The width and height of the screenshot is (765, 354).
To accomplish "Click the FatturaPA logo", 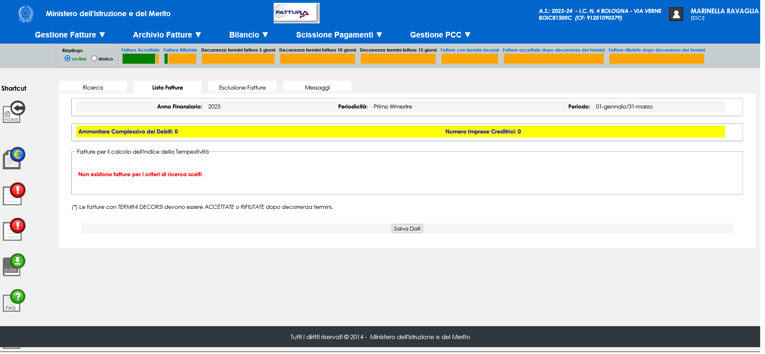I will click(296, 13).
